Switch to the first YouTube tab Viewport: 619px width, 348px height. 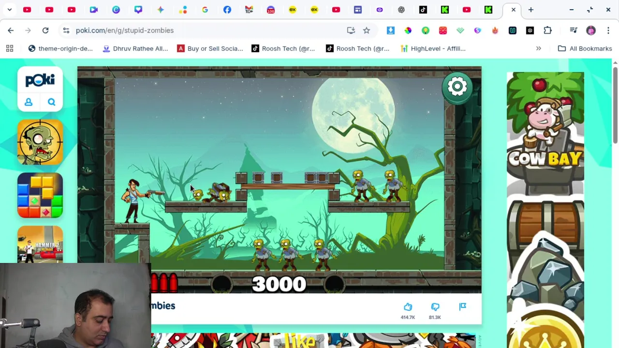coord(27,10)
